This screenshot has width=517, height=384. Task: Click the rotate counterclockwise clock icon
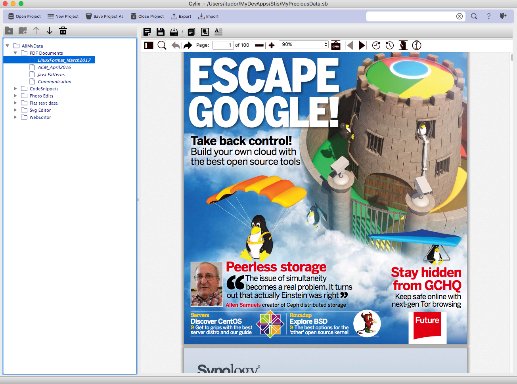click(x=390, y=45)
